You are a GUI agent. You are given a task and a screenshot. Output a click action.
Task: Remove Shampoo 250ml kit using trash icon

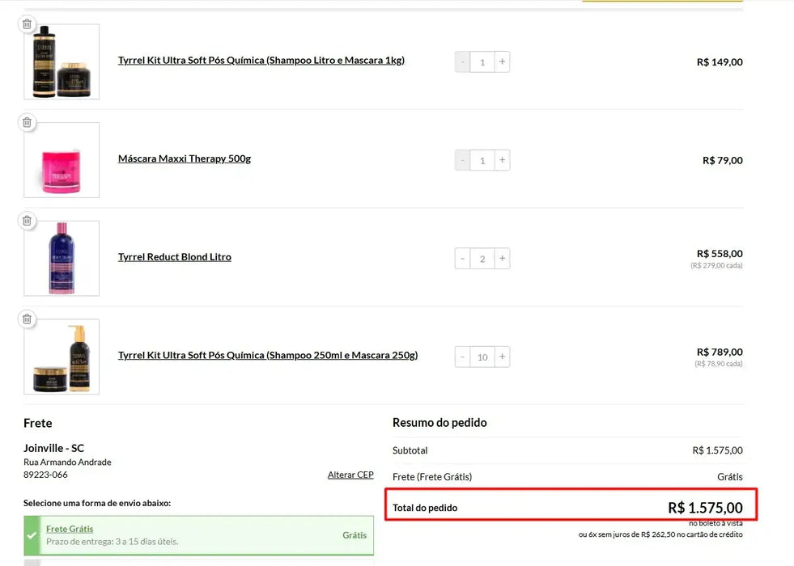27,319
